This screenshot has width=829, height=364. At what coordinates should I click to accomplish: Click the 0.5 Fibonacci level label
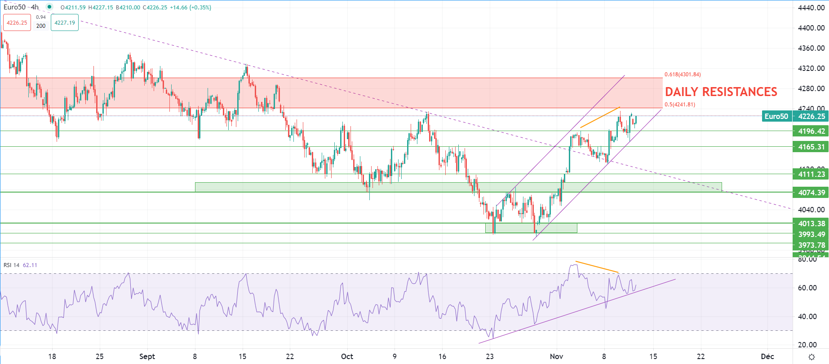[x=680, y=105]
